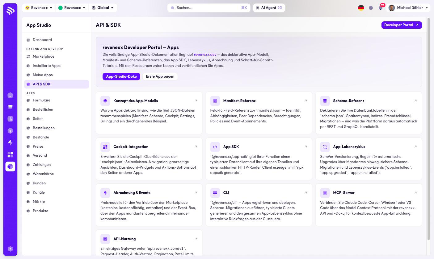
Task: Click the App-Studio-Doku button
Action: click(x=121, y=76)
